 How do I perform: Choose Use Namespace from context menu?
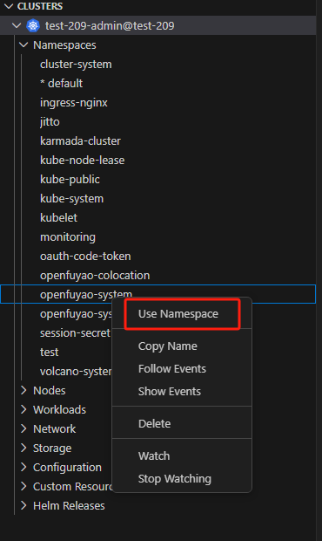[178, 313]
